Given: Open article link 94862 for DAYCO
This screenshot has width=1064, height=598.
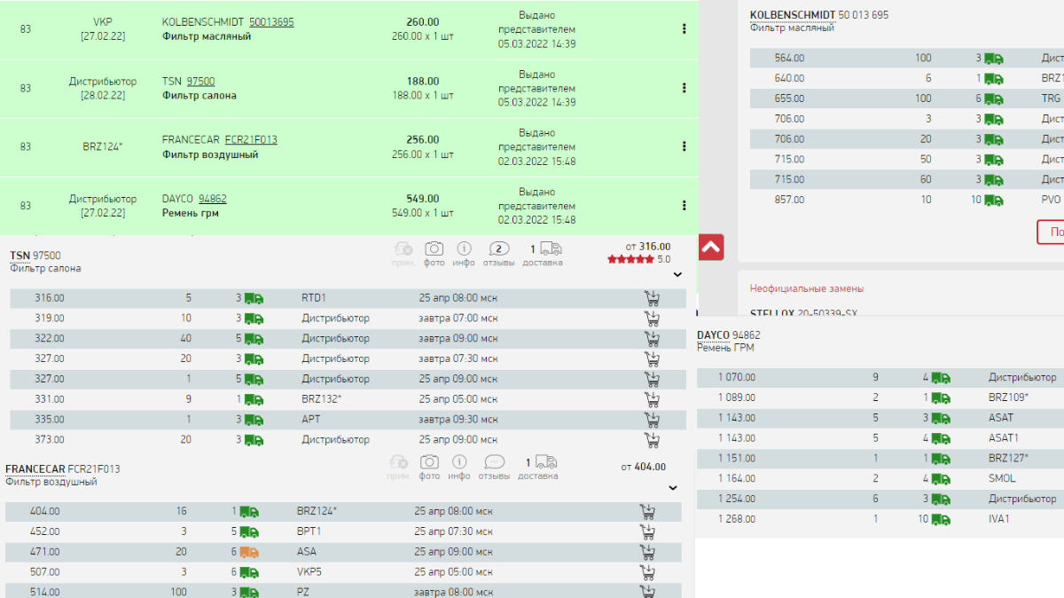Looking at the screenshot, I should click(212, 199).
